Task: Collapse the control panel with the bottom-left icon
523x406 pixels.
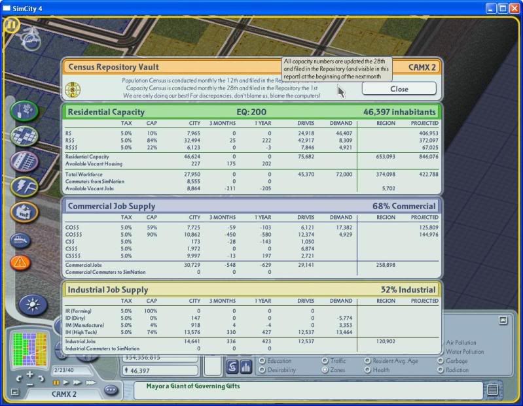Action: pyautogui.click(x=14, y=392)
